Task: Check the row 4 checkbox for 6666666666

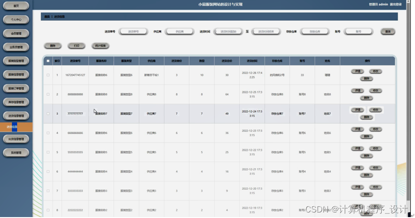Action: [48, 133]
